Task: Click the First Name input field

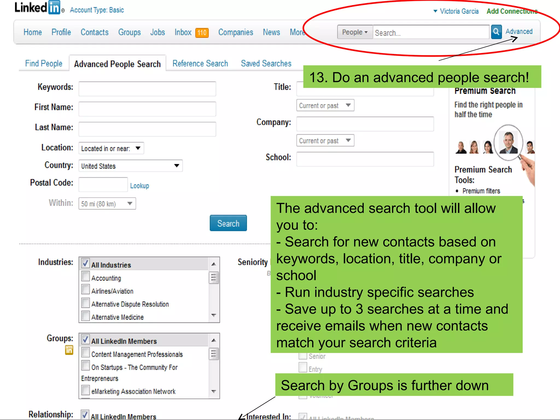Action: (x=147, y=109)
